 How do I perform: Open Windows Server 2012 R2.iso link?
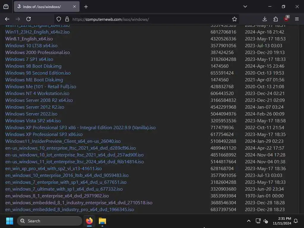(x=35, y=107)
